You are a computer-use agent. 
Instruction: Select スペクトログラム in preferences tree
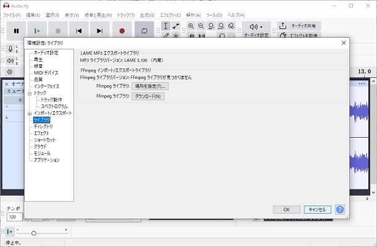tap(54, 106)
